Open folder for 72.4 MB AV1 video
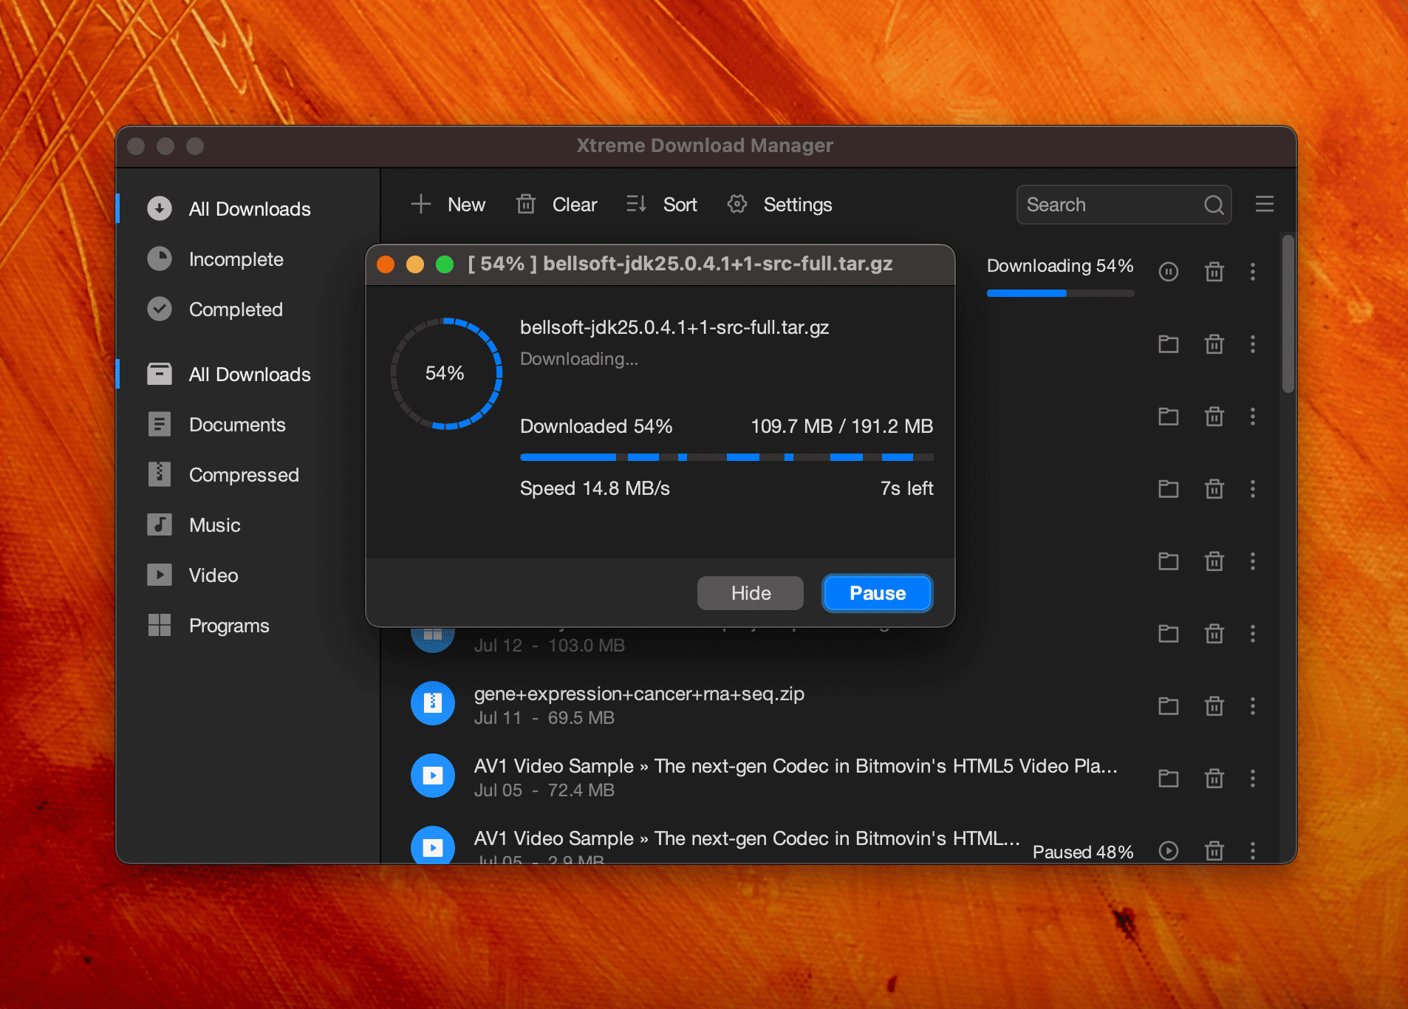1408x1009 pixels. [x=1169, y=779]
